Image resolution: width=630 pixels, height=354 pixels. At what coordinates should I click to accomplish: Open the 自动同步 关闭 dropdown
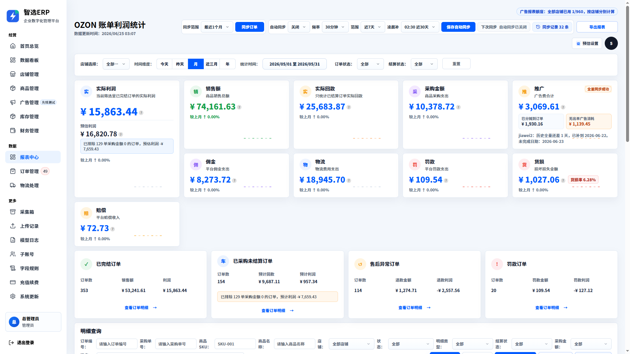(x=299, y=27)
